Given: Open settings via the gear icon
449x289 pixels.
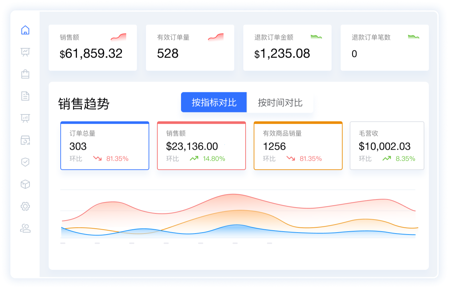Looking at the screenshot, I should point(25,206).
